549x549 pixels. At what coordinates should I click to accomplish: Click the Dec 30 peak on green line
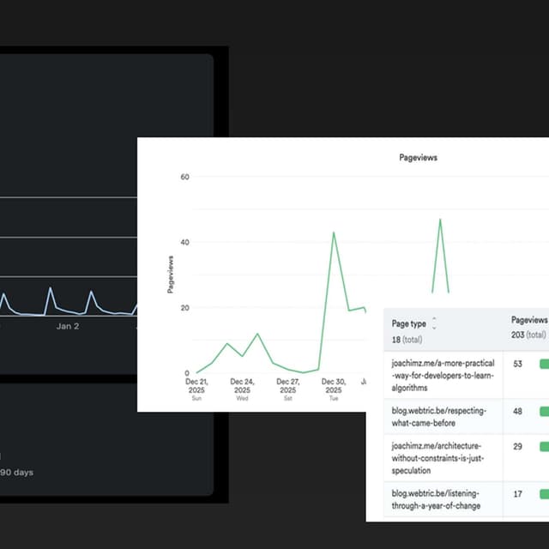point(333,232)
